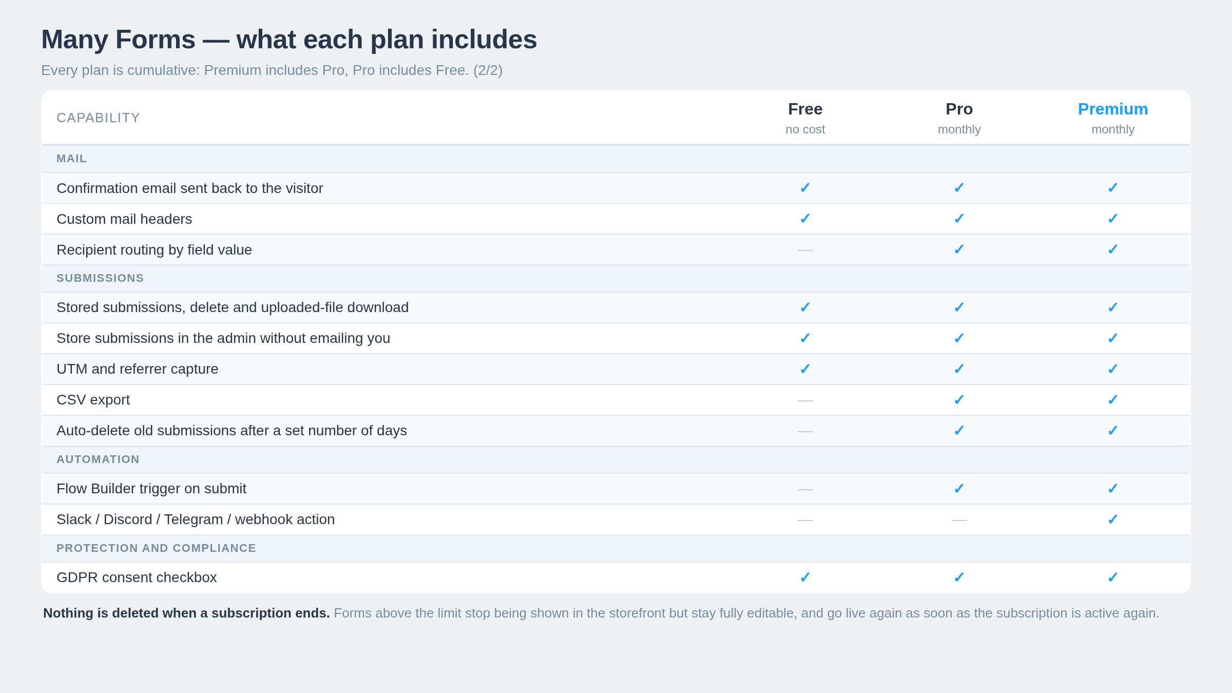Screen dimensions: 1232x693
Task: Click the Free checkmark for GDPR consent checkbox
Action: [x=805, y=577]
